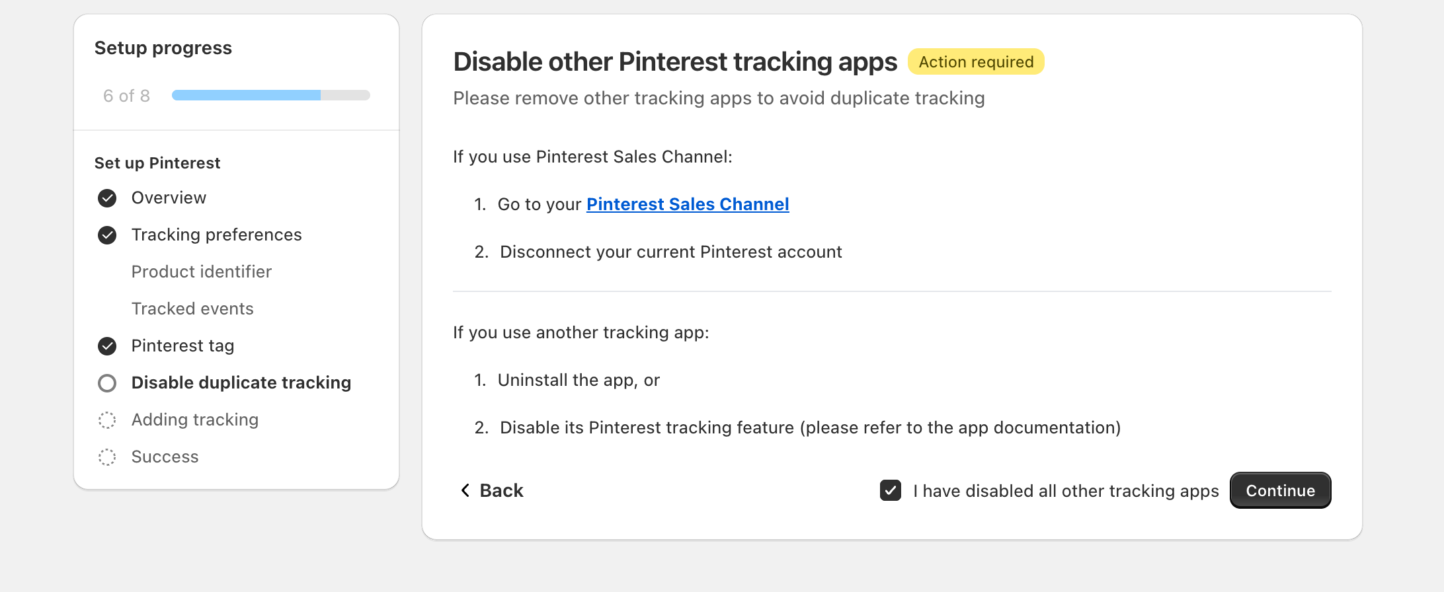Select the Product identifier sub-step
This screenshot has width=1444, height=592.
pos(201,272)
